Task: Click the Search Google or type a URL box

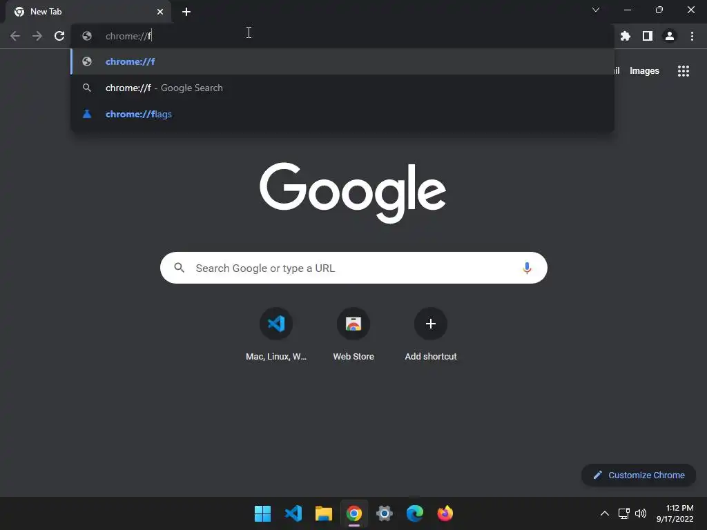Action: (353, 268)
